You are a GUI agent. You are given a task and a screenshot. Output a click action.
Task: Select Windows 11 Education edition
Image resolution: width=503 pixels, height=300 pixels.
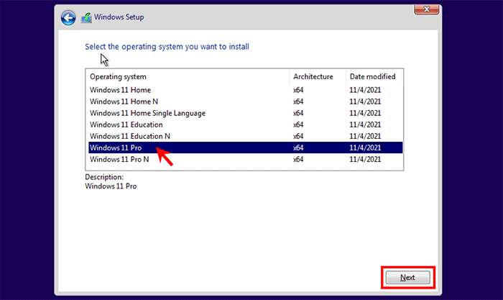246,124
